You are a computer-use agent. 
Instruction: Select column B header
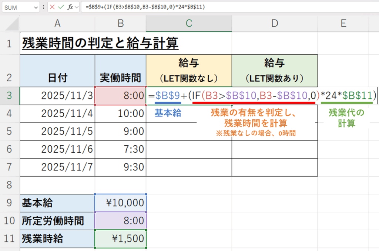(x=120, y=23)
